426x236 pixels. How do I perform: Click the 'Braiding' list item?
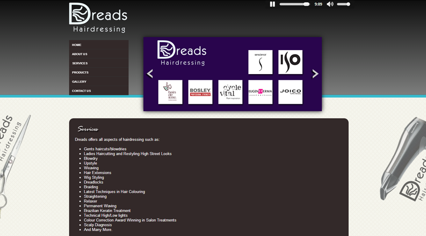point(91,187)
